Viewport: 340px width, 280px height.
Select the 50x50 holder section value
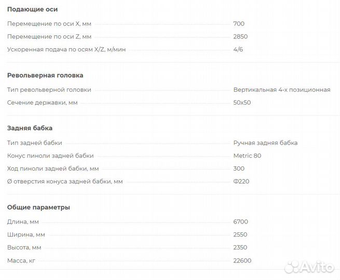pyautogui.click(x=242, y=103)
